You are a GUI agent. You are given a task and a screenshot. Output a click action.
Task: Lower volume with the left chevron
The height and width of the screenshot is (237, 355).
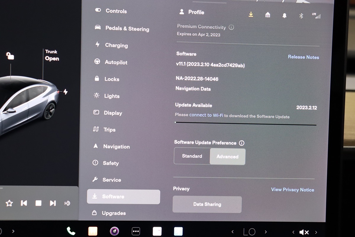pos(293,232)
